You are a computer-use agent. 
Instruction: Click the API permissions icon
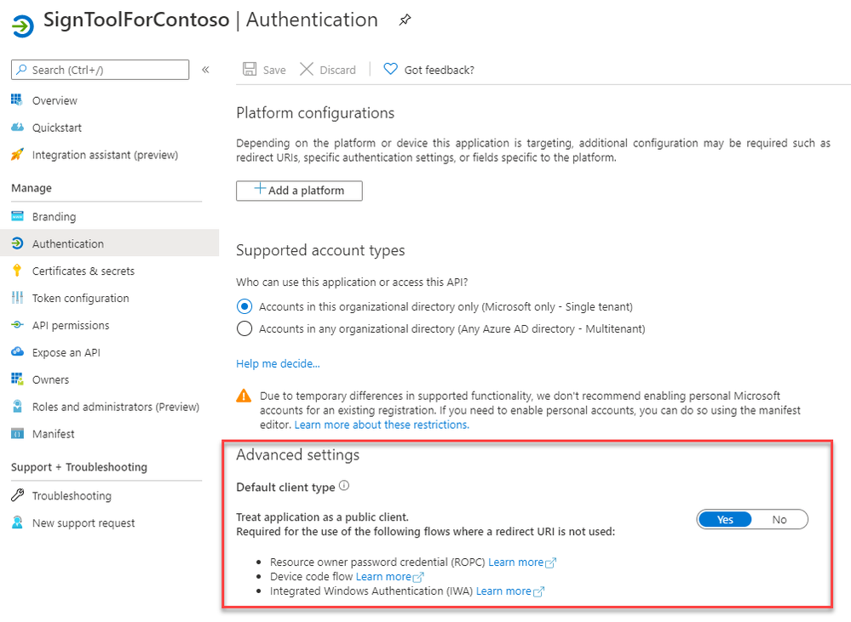[17, 325]
